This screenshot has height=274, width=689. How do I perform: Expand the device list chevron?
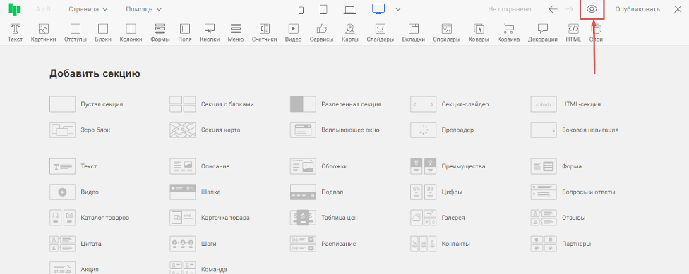coord(397,10)
